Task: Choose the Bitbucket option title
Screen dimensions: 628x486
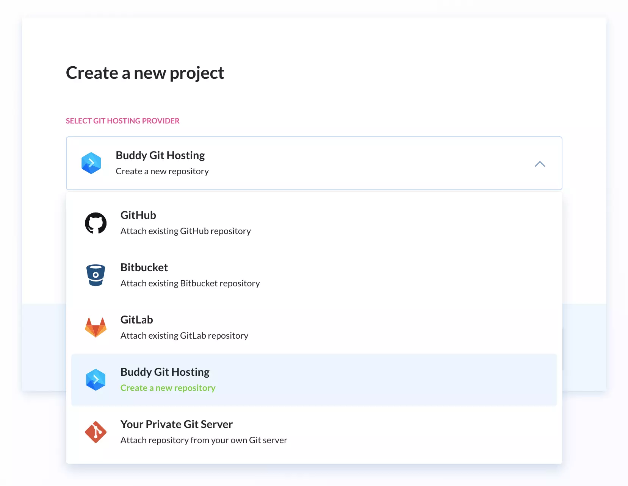Action: (144, 267)
